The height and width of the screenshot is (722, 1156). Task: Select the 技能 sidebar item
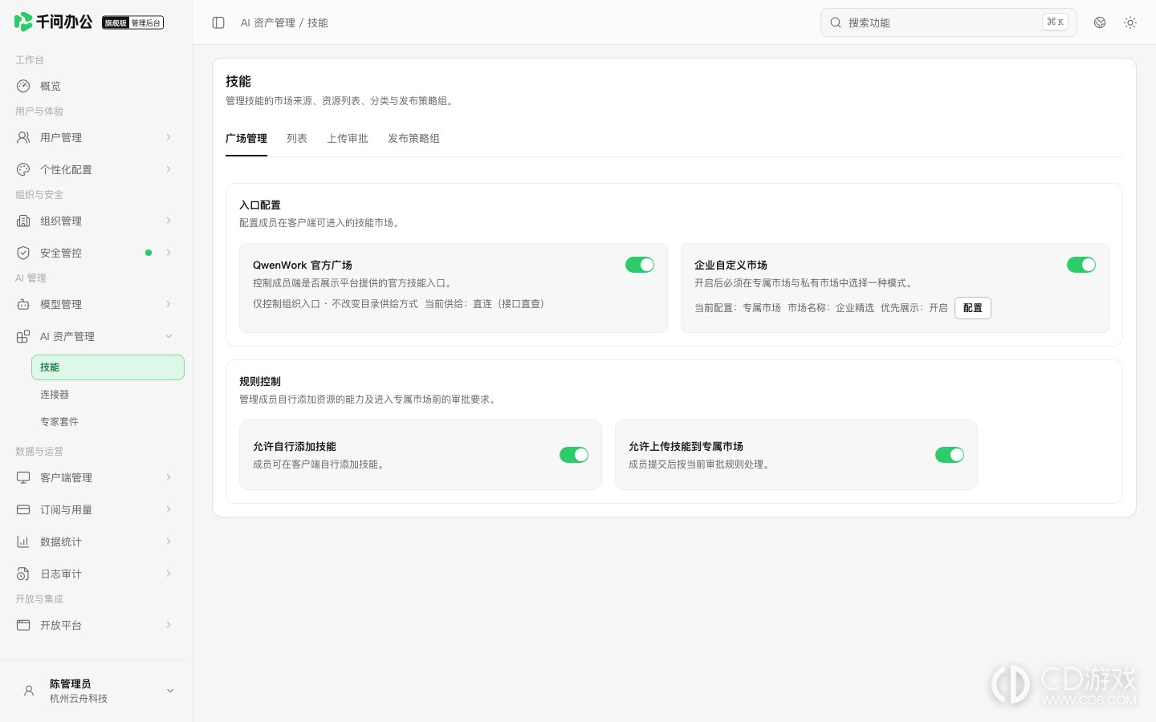pyautogui.click(x=108, y=367)
